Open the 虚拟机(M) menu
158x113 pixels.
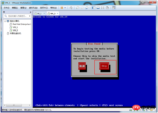(33, 8)
